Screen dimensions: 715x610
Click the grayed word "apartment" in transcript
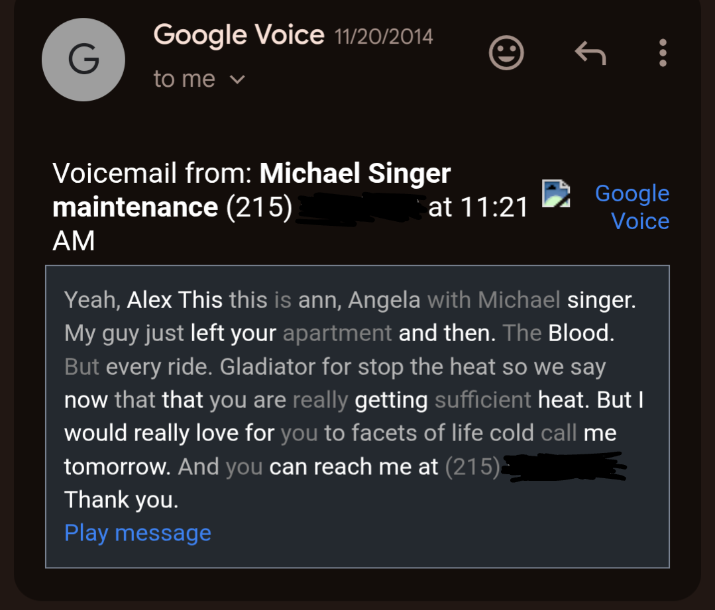[337, 333]
